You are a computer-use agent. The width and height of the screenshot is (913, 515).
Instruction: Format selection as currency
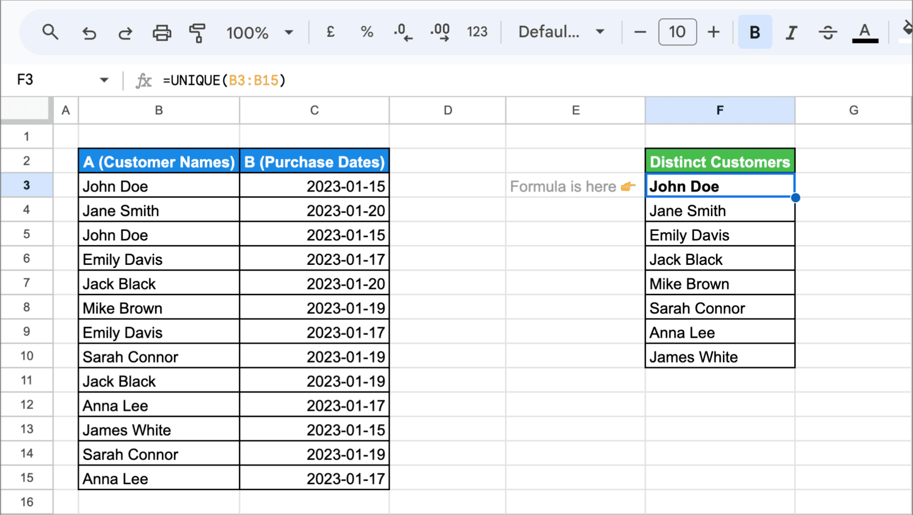pos(330,32)
